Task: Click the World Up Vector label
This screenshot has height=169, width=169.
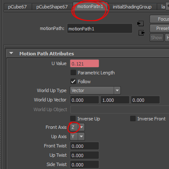Action: (50, 100)
